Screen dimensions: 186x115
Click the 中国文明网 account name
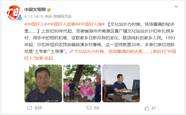(x=35, y=10)
